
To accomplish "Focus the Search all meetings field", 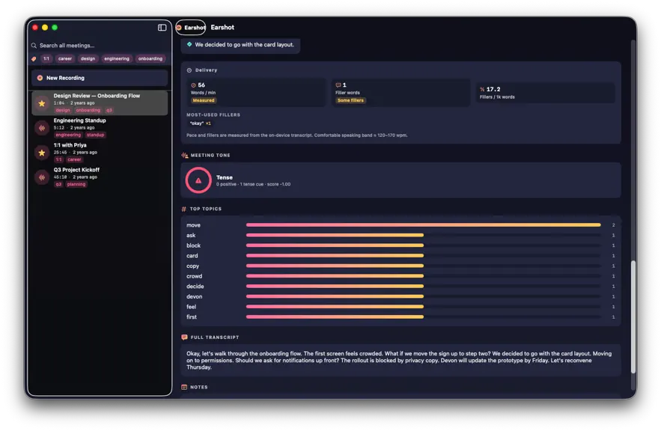I will pos(100,46).
